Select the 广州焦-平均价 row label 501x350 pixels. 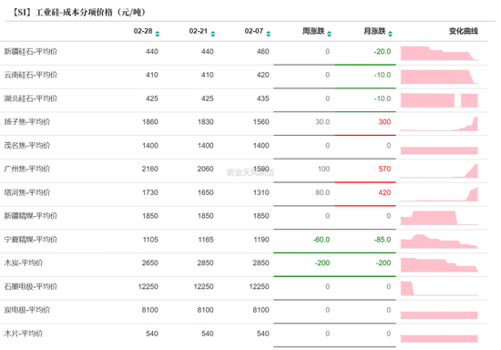point(27,169)
